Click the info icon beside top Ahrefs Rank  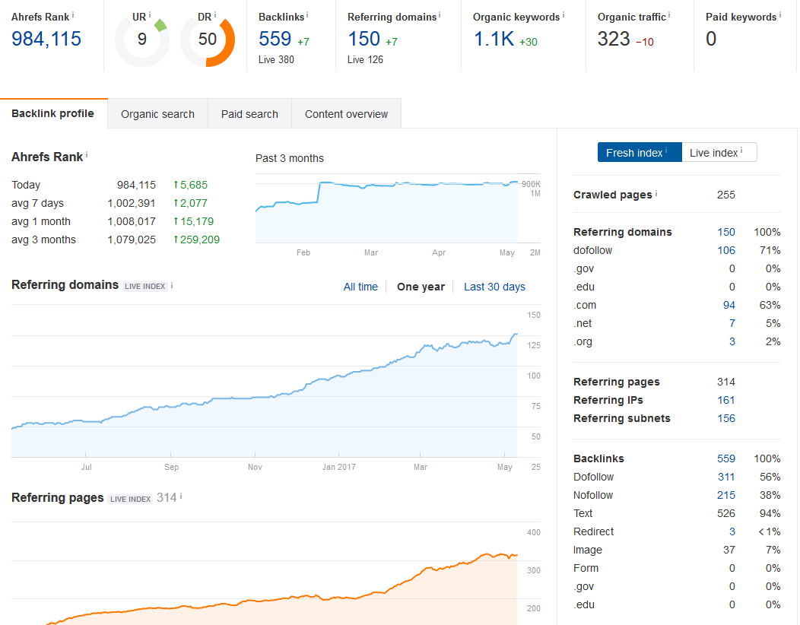tap(73, 15)
